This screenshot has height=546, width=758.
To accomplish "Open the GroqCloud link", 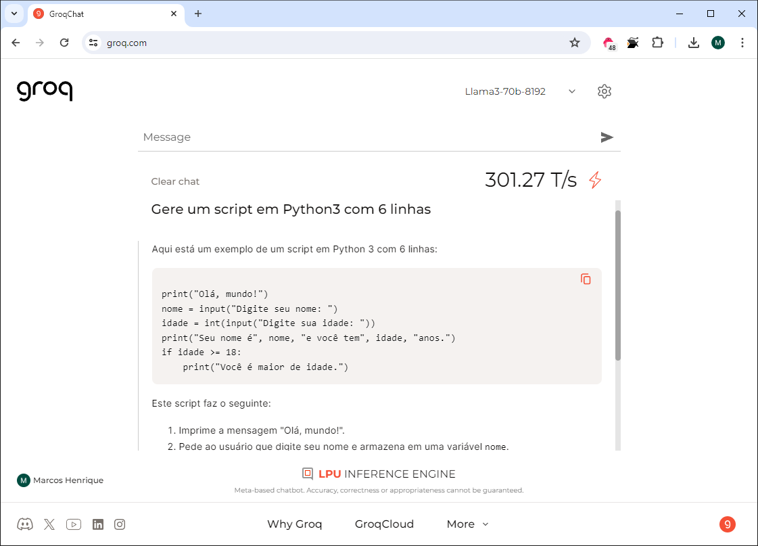I will point(384,524).
